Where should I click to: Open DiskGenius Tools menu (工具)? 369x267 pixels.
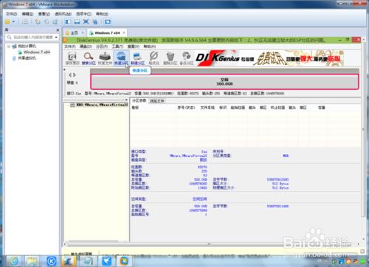point(117,46)
